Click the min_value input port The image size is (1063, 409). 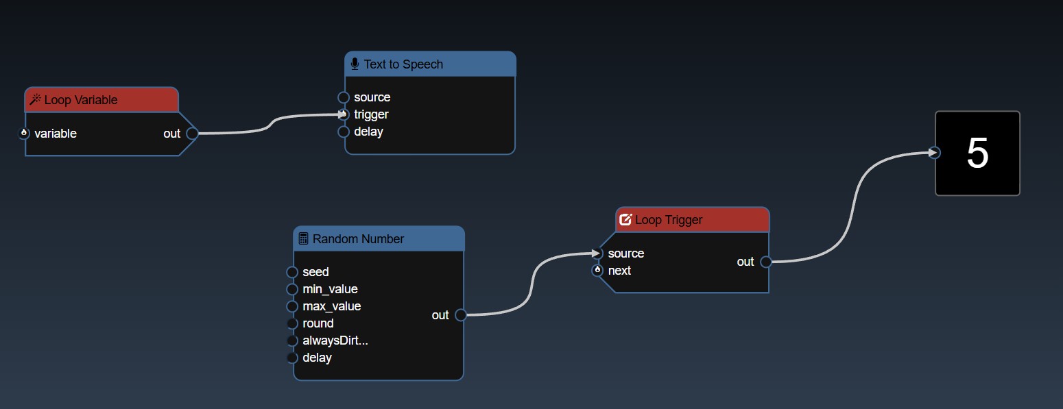pyautogui.click(x=292, y=289)
